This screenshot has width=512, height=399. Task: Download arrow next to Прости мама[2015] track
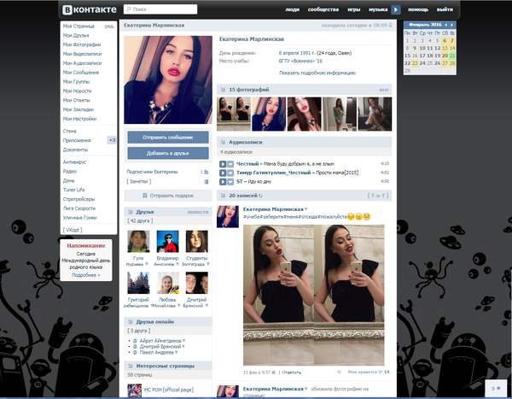[230, 173]
